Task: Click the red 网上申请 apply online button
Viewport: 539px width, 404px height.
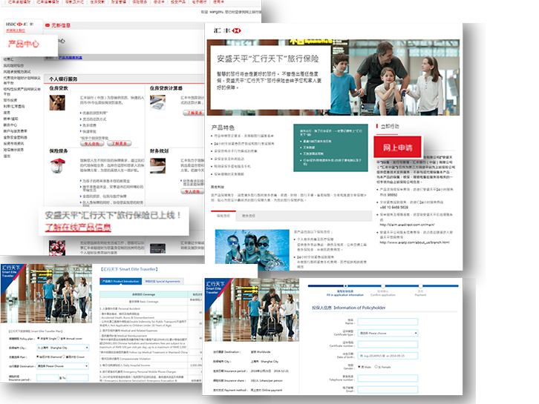Action: (397, 148)
